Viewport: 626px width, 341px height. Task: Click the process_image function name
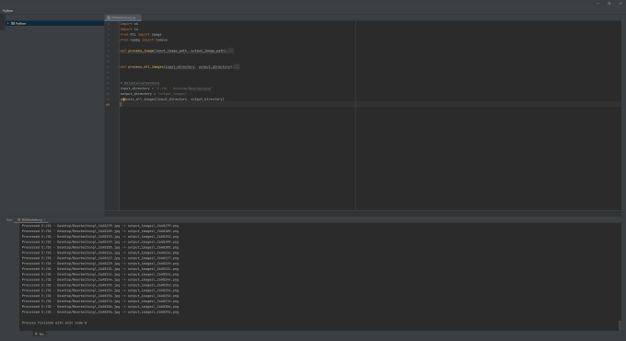tap(141, 51)
